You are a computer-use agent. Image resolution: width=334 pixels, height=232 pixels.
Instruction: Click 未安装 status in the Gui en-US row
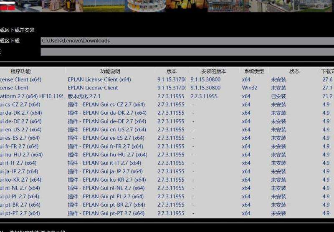(x=278, y=130)
